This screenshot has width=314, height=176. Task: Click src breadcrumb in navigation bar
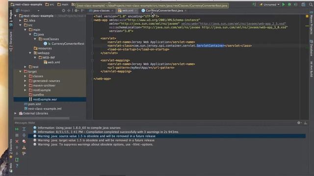point(50,4)
